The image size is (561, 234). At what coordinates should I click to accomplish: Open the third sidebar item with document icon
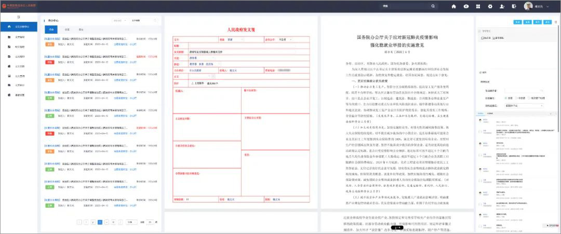click(x=19, y=47)
